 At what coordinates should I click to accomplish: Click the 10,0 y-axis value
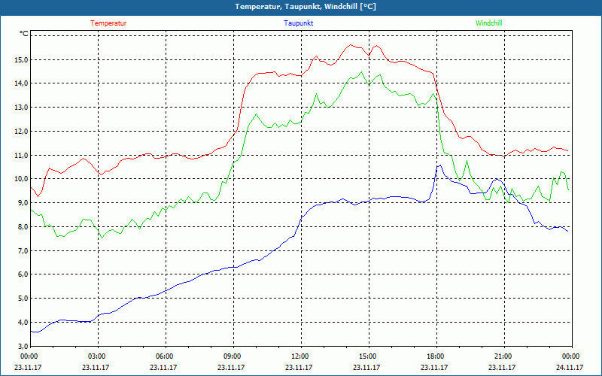(21, 179)
